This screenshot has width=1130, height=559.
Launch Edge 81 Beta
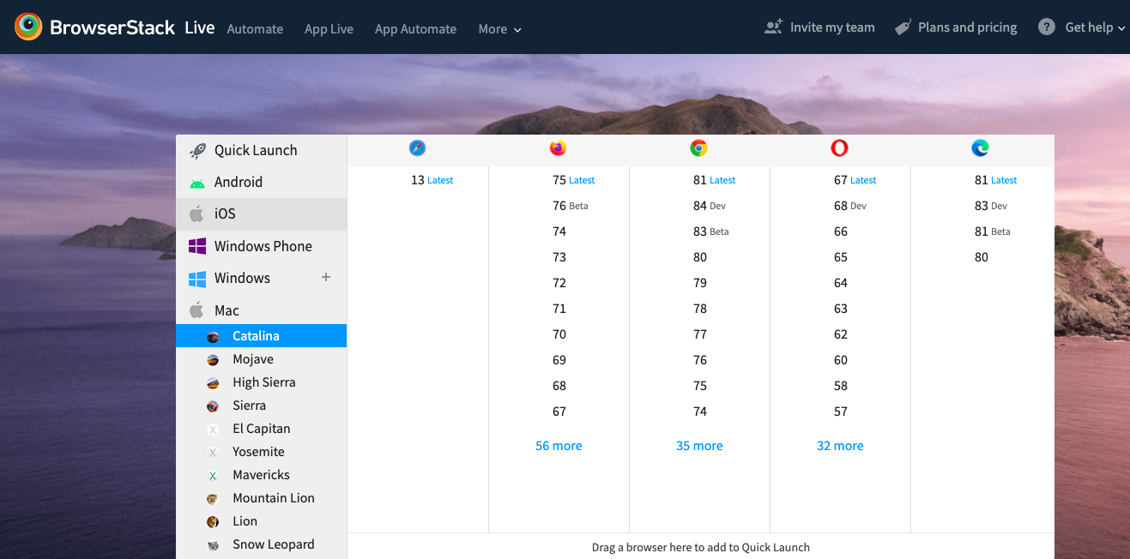[992, 231]
